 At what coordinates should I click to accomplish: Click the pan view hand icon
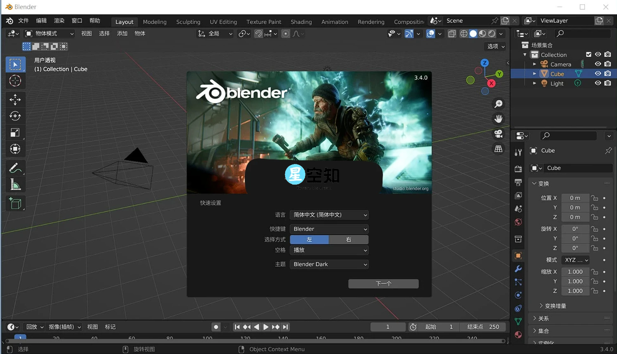(499, 119)
